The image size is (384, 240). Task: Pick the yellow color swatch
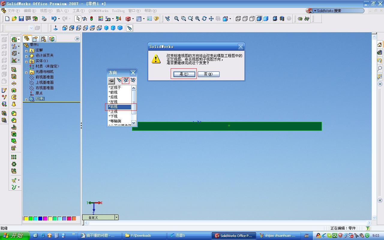point(26,219)
